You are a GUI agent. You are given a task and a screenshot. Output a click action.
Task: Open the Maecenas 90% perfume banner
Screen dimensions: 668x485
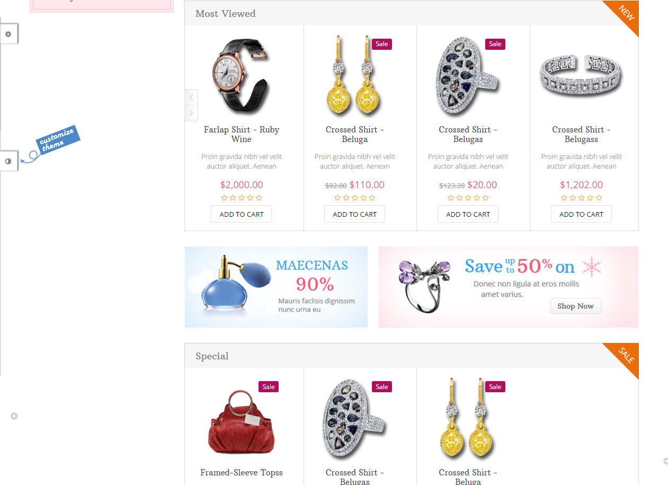click(x=276, y=287)
